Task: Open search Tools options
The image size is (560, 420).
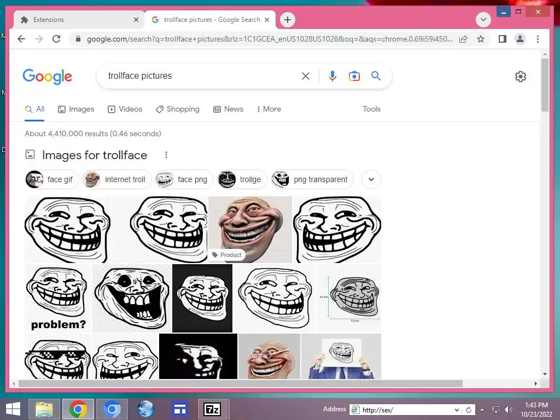Action: 371,109
